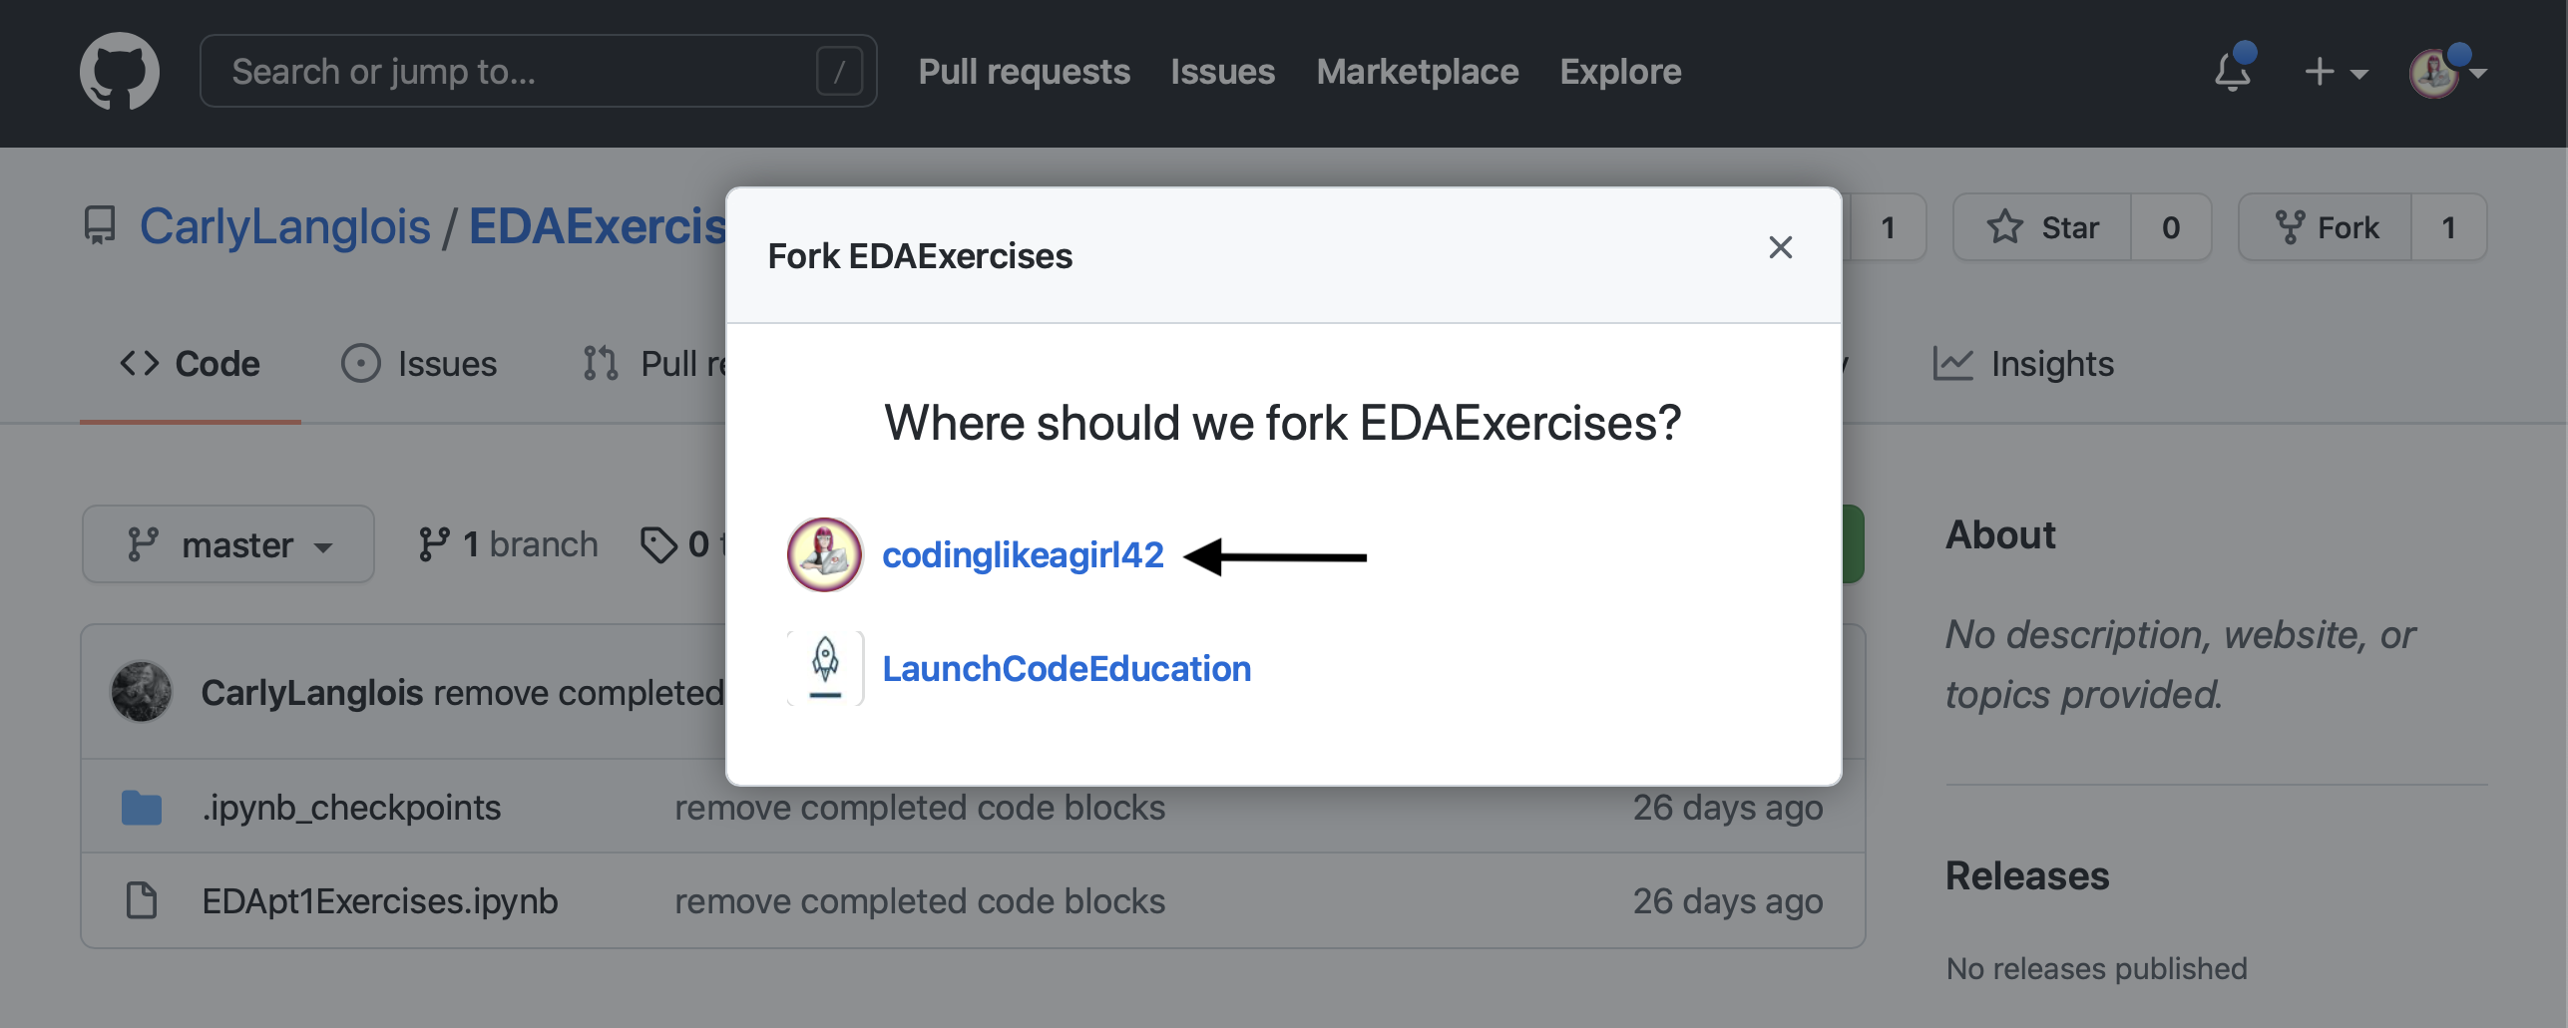
Task: Close the Fork EDAExercises dialog
Action: click(1780, 247)
